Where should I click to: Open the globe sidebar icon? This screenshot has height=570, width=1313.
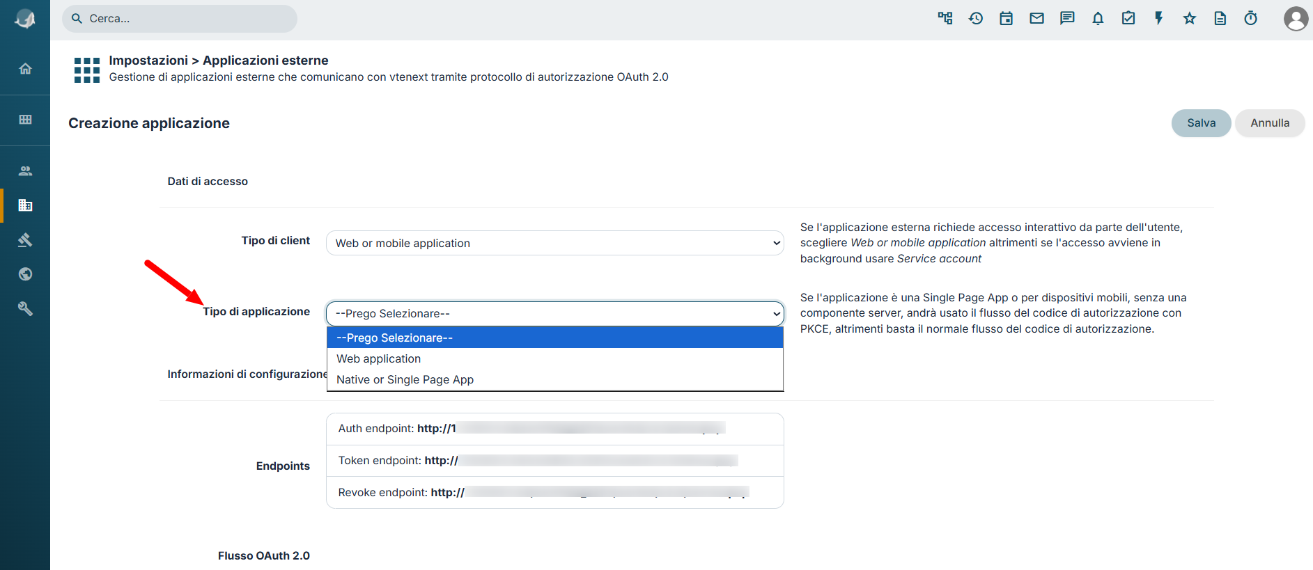pos(25,274)
